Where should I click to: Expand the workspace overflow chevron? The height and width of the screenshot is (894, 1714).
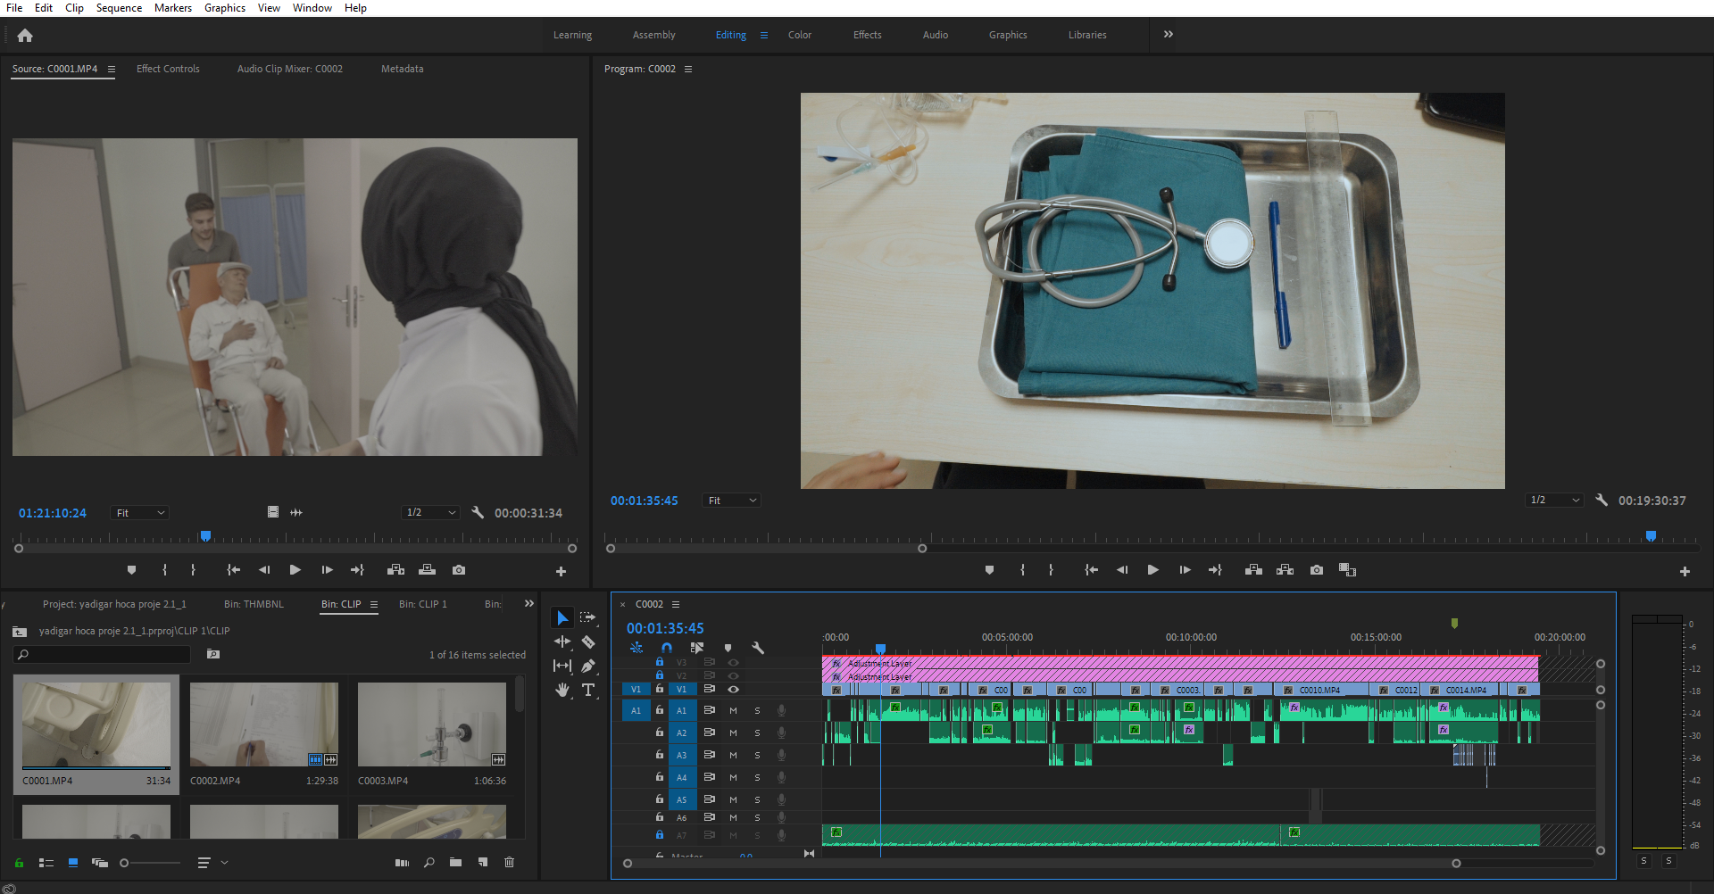pos(1168,35)
